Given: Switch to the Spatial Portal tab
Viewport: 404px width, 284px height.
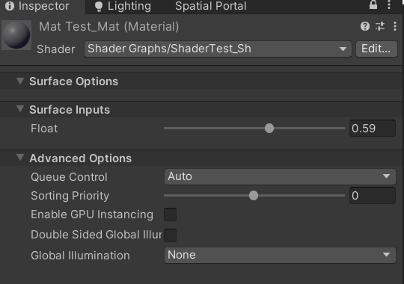Looking at the screenshot, I should tap(211, 6).
